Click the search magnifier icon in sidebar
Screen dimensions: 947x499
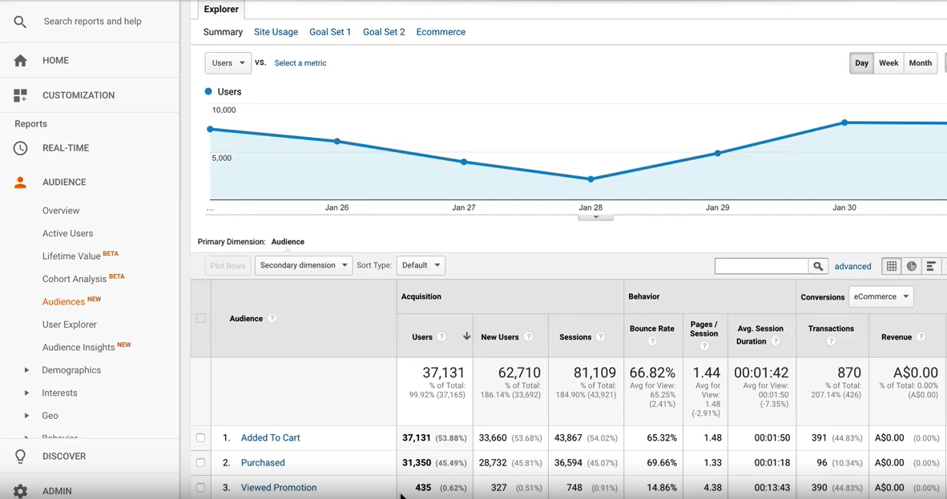pyautogui.click(x=20, y=22)
